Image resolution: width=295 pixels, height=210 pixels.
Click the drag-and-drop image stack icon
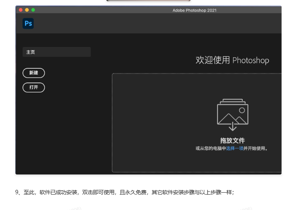point(233,114)
